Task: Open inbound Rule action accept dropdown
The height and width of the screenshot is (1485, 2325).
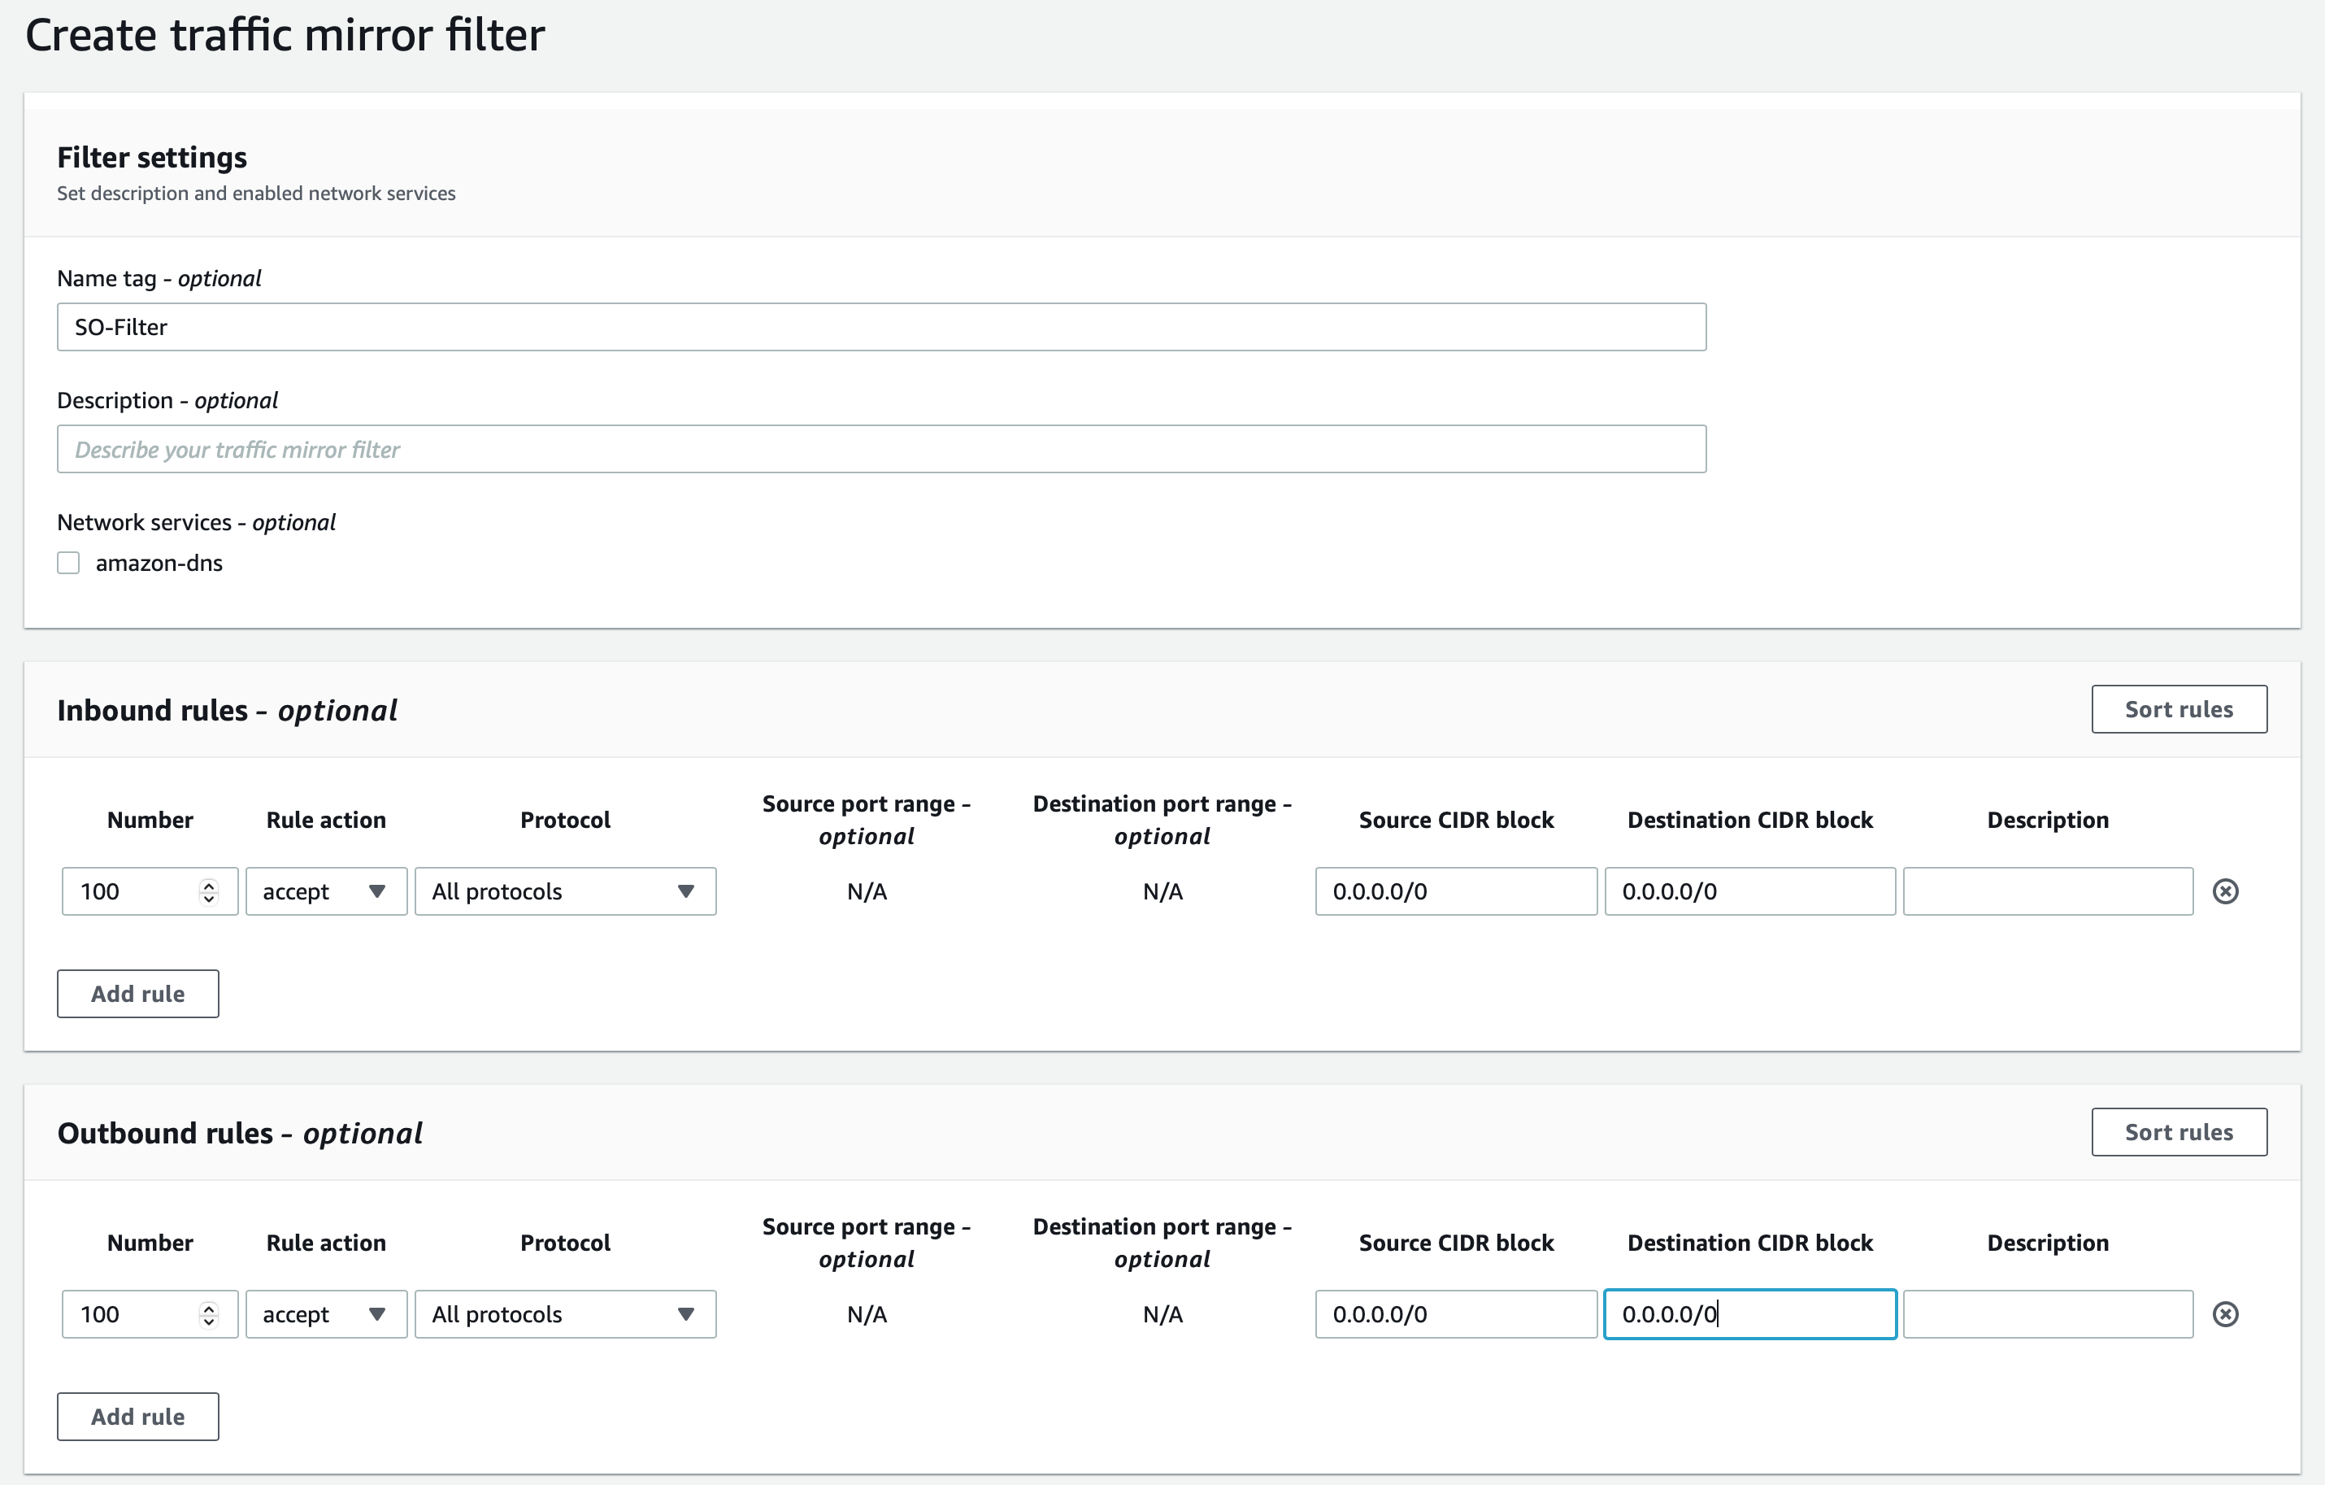Action: (x=325, y=891)
